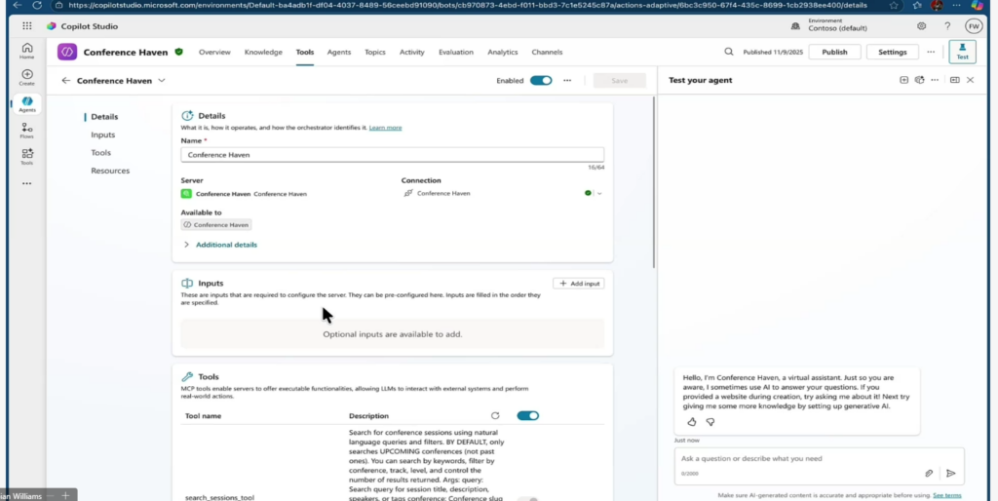Click the Name input field

coord(392,155)
